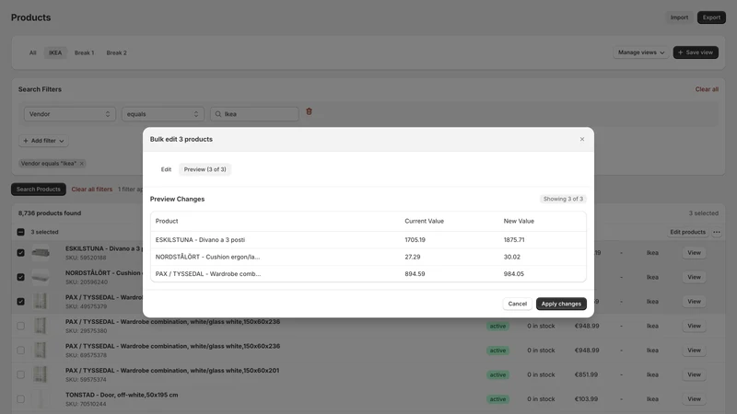View the ESKILSTUNA product row

coord(694,252)
